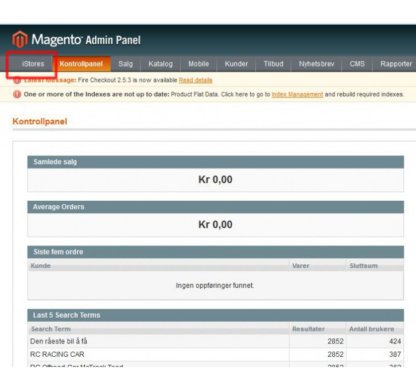Click 2852 results in RC RACING CAR row

coord(335,354)
